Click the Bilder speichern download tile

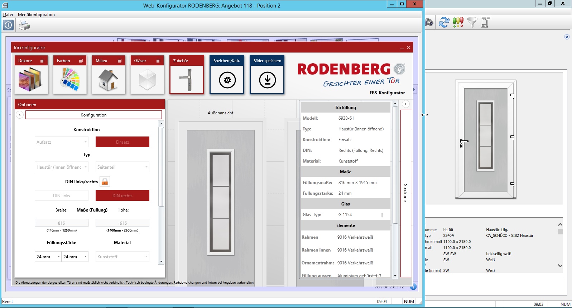(x=267, y=75)
